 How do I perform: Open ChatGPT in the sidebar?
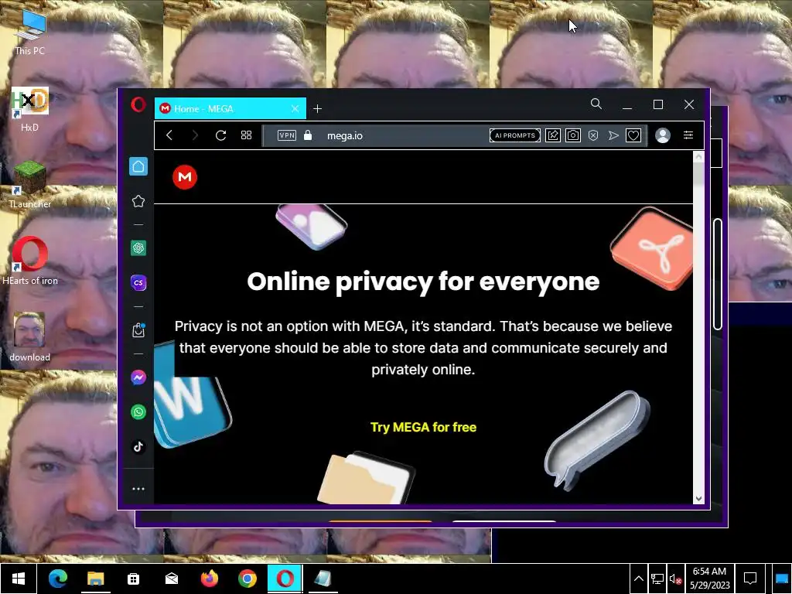click(x=138, y=248)
